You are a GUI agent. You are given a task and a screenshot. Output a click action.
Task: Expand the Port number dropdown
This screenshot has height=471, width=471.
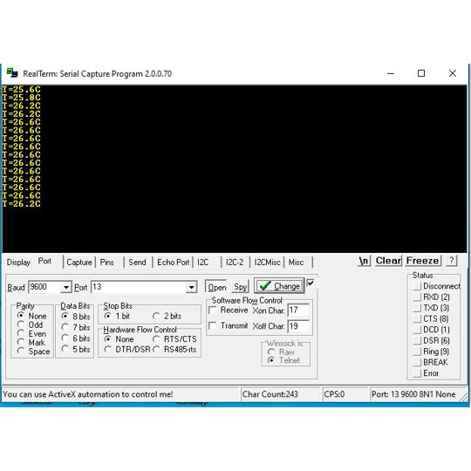coord(191,287)
